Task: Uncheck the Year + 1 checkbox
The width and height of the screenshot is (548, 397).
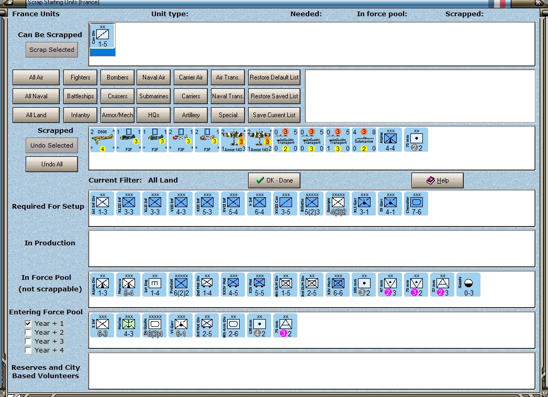Action: tap(28, 324)
